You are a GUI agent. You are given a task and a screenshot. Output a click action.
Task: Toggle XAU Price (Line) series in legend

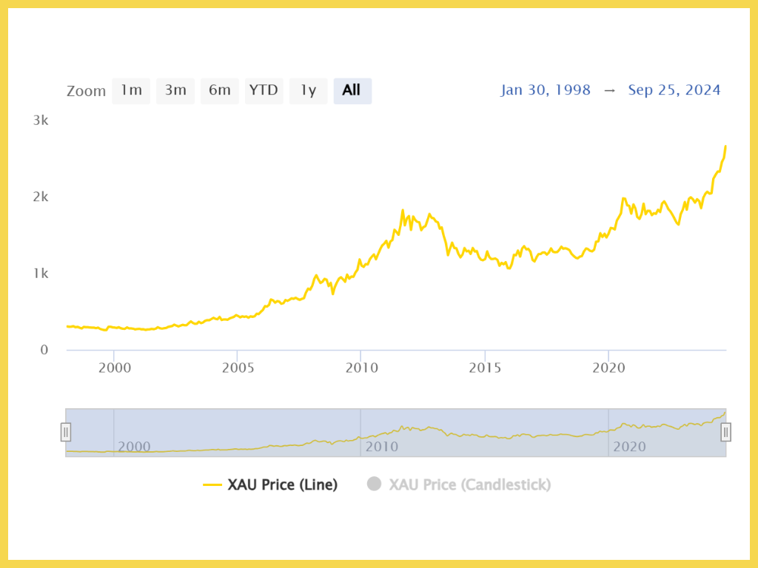(x=270, y=485)
